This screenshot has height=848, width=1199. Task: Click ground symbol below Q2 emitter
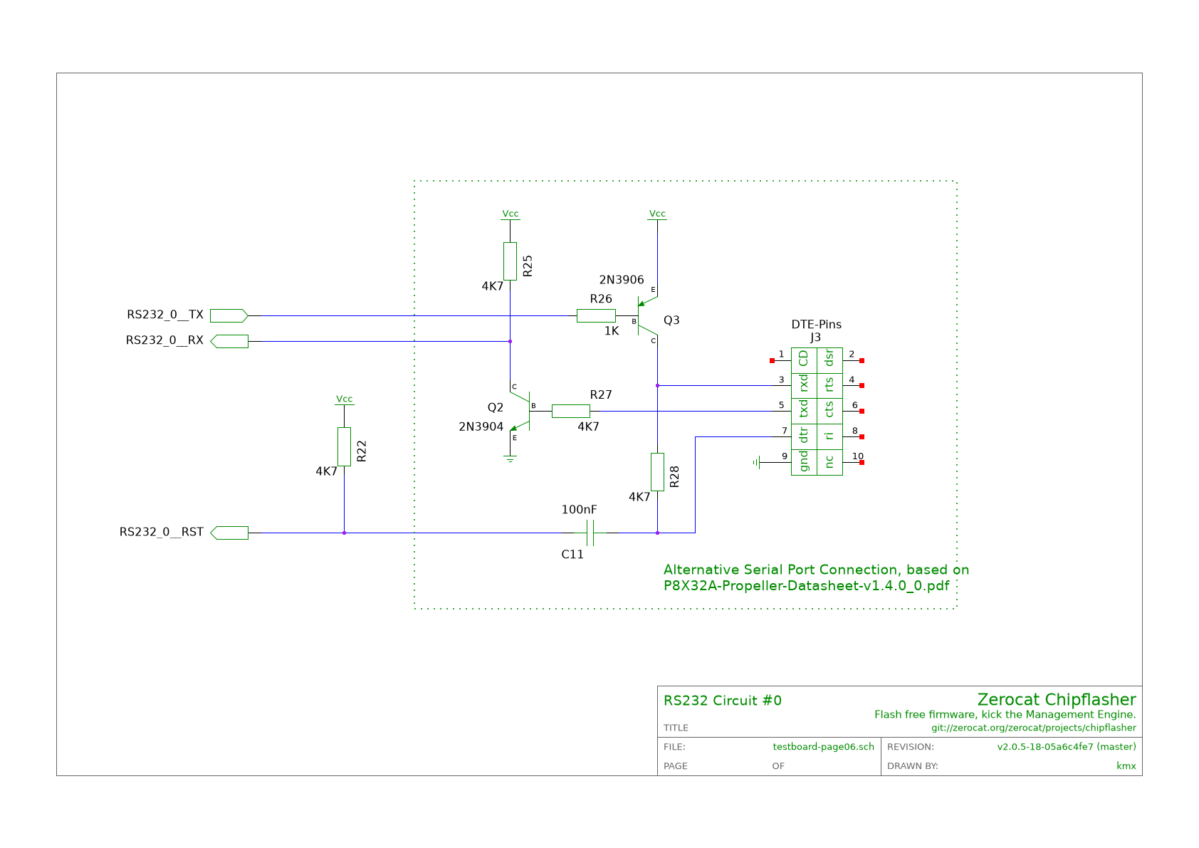pos(510,459)
